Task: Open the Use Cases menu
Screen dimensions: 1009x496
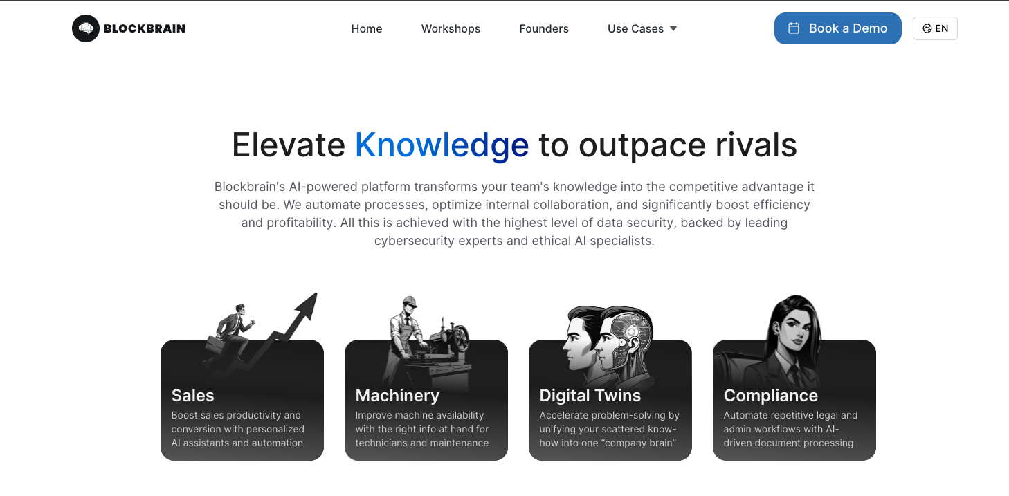Action: pos(635,28)
